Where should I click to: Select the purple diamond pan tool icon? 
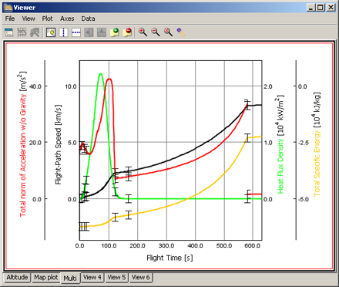[181, 32]
